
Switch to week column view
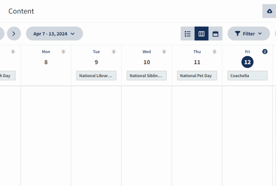[201, 33]
